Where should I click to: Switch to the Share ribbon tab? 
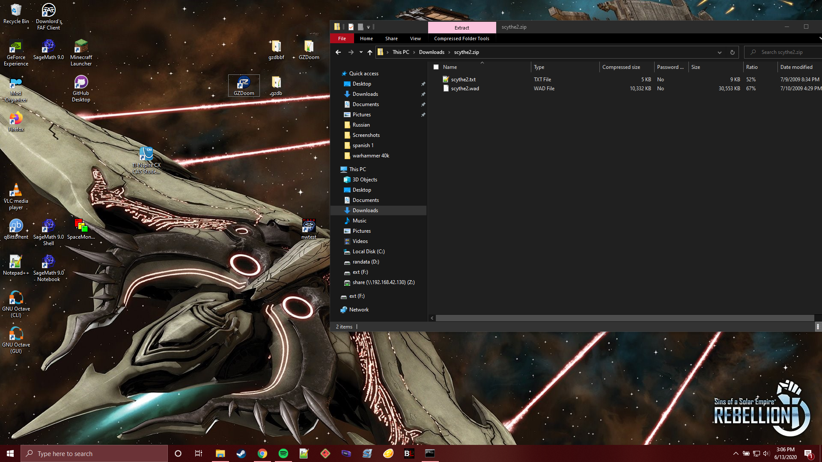391,38
